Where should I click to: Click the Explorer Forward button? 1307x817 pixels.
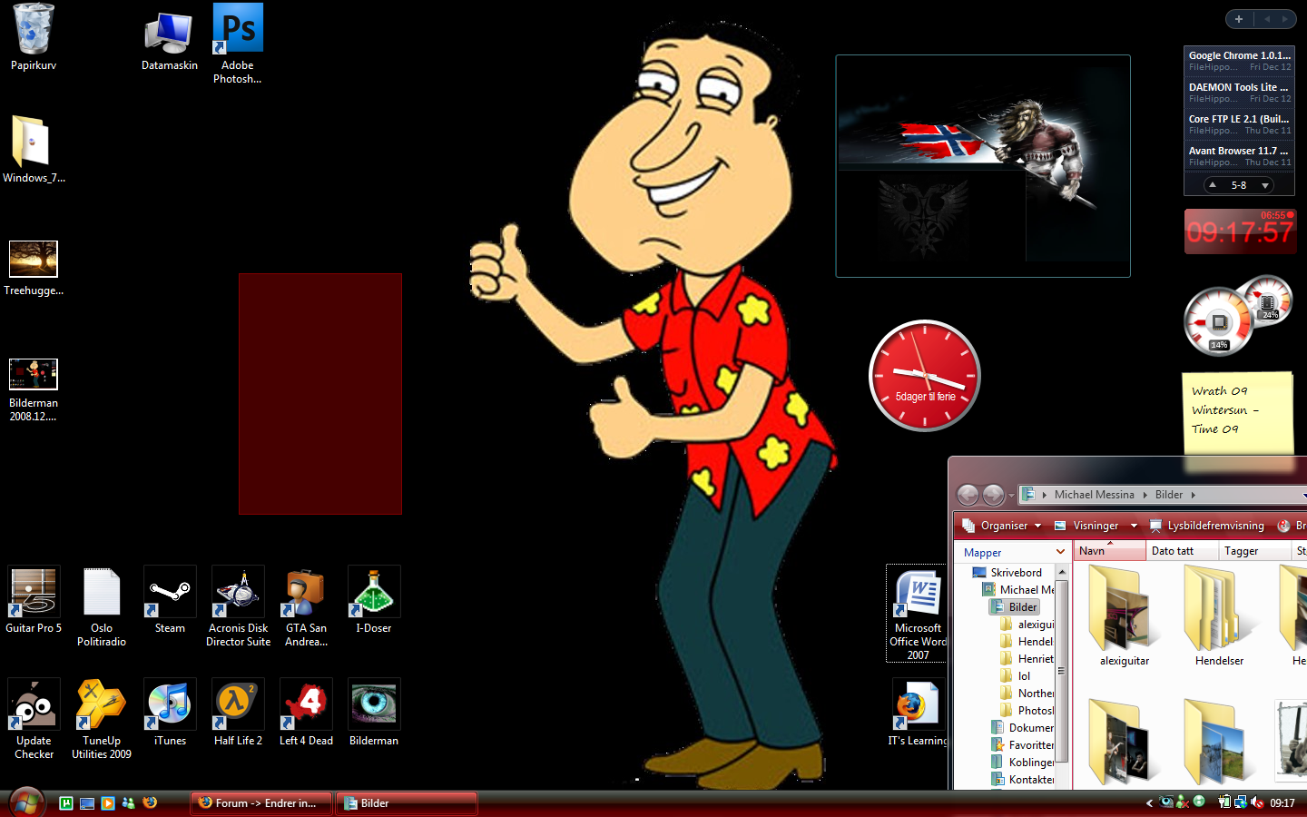point(993,495)
